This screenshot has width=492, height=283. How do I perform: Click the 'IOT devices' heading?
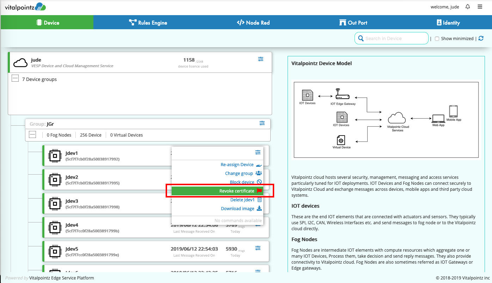(306, 206)
